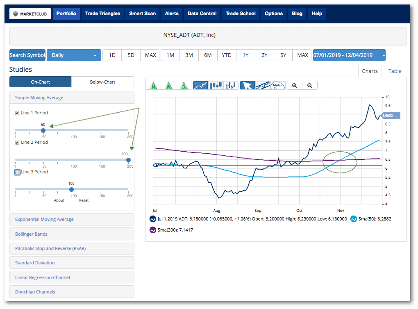Open the Trade School menu
The width and height of the screenshot is (418, 309).
(241, 14)
